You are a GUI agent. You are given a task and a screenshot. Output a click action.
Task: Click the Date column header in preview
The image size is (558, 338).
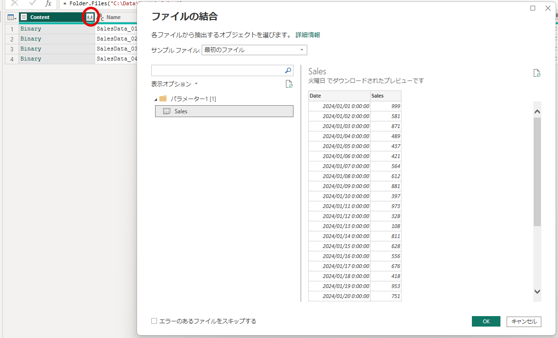point(339,96)
